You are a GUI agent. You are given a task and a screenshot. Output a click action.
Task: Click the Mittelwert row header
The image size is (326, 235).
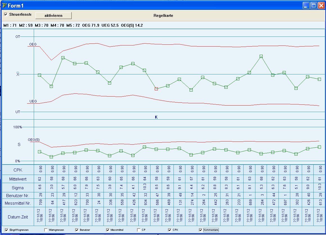pos(18,179)
